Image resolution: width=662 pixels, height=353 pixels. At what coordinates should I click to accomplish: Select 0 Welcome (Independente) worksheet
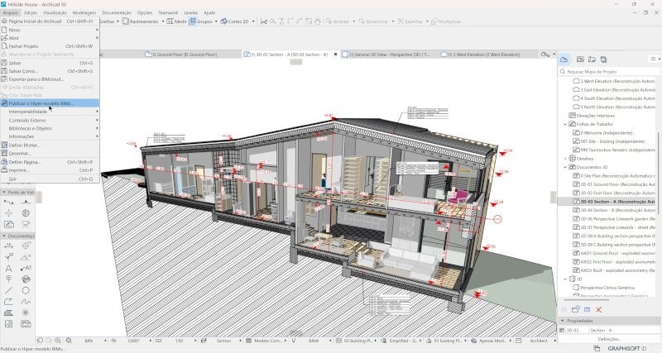pos(602,133)
